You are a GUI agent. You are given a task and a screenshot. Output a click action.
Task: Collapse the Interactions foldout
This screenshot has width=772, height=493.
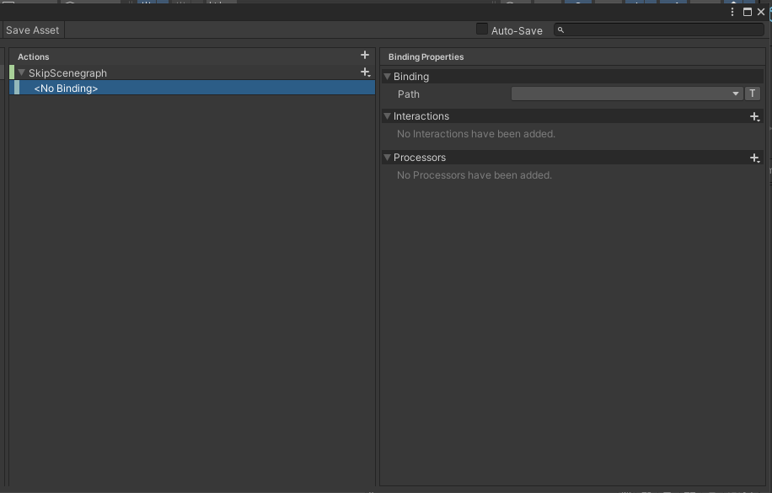(x=388, y=116)
